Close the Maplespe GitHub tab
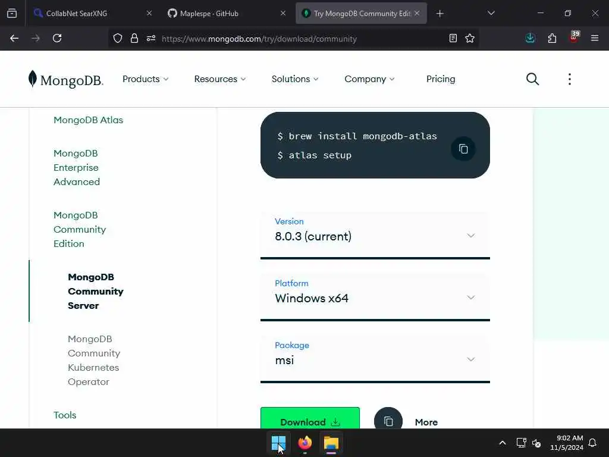Viewport: 609px width, 457px height. 283,13
